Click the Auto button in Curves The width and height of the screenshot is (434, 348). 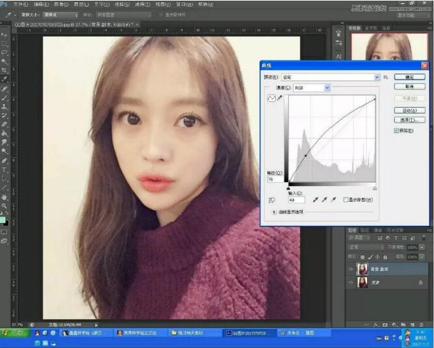click(x=410, y=111)
